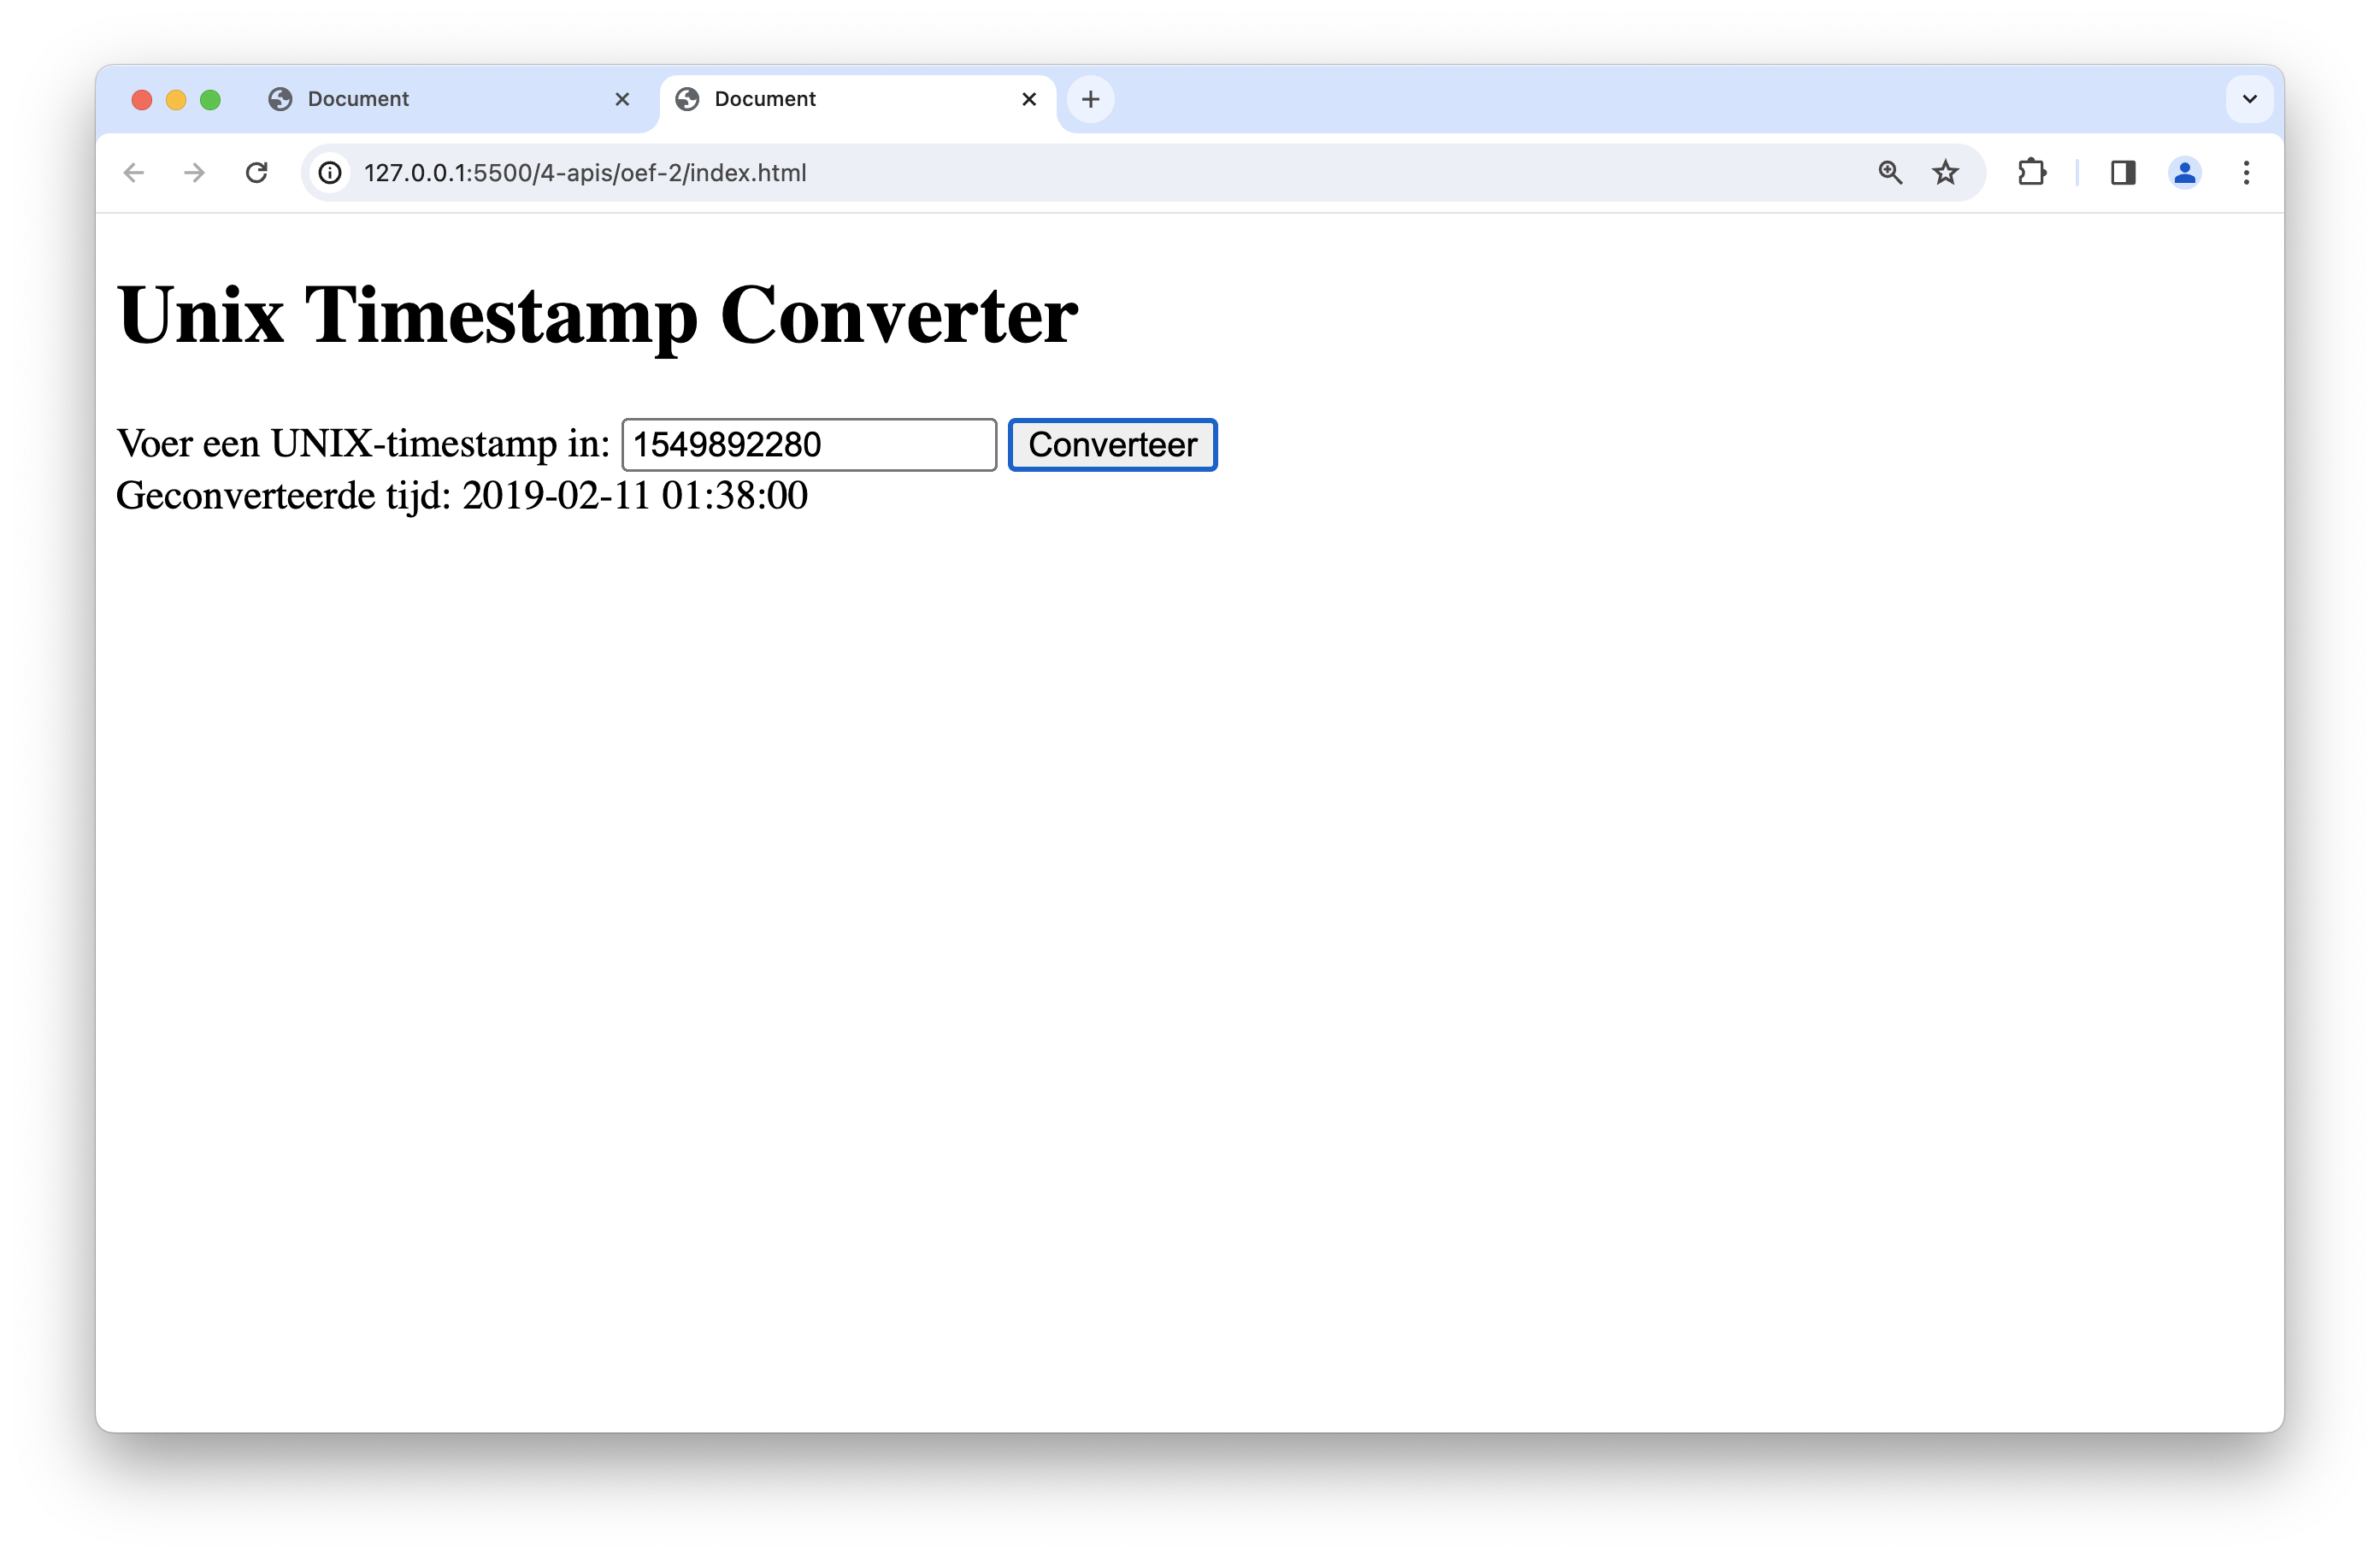Click the browser forward arrow
Viewport: 2380px width, 1559px height.
(x=195, y=173)
